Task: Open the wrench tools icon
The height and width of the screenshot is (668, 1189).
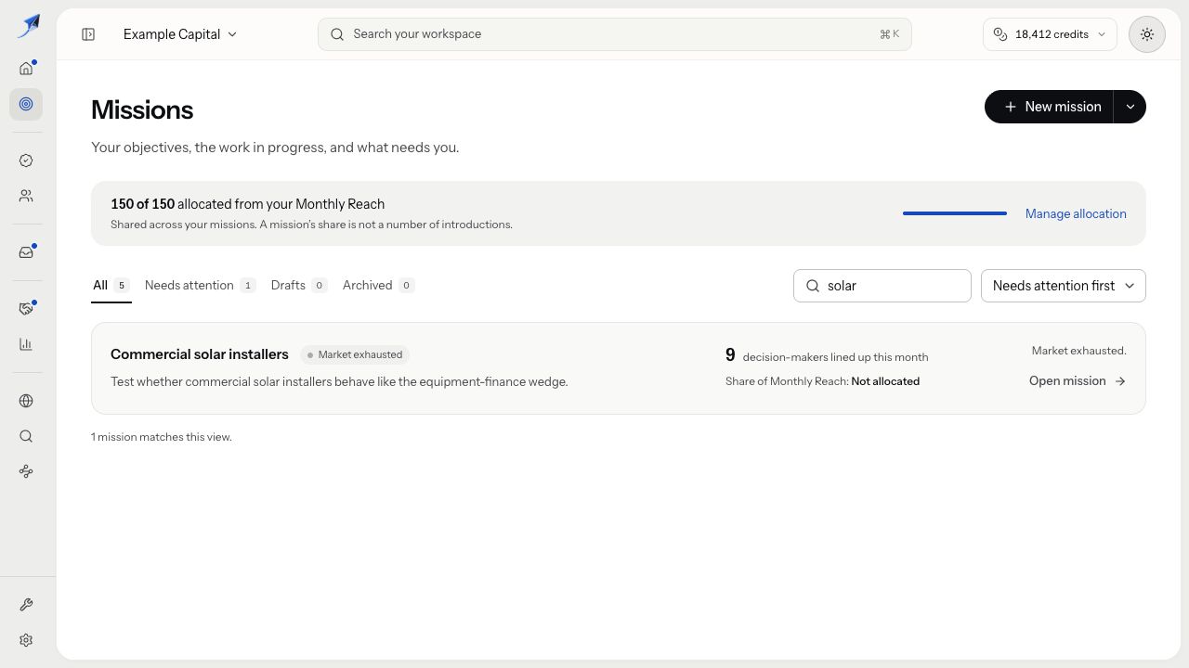Action: tap(26, 605)
